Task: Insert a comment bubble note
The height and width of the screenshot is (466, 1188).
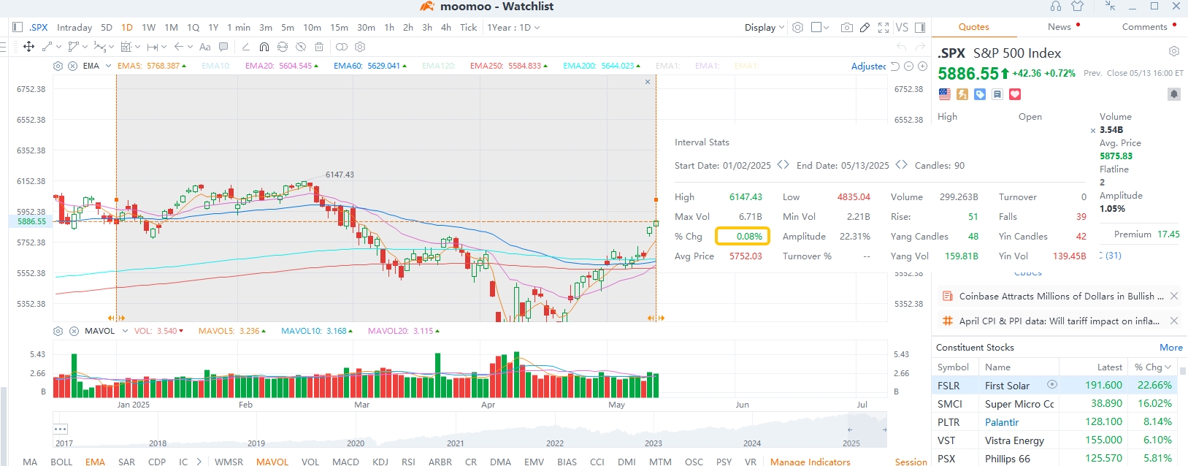Action: [x=223, y=47]
